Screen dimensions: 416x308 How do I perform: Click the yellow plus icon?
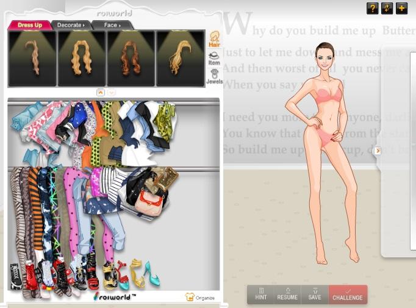401,8
